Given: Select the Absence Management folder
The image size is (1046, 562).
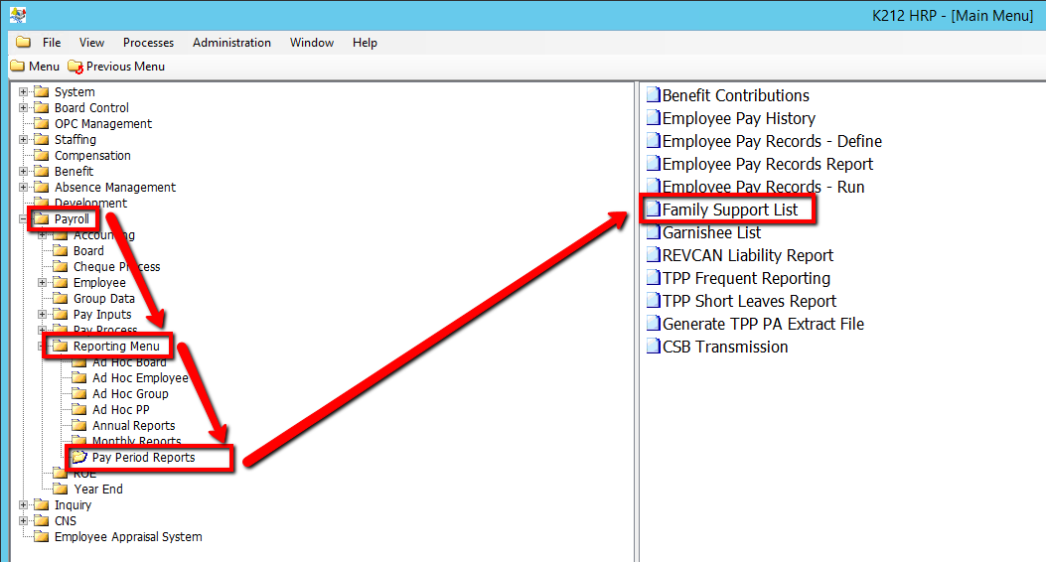Looking at the screenshot, I should coord(114,188).
